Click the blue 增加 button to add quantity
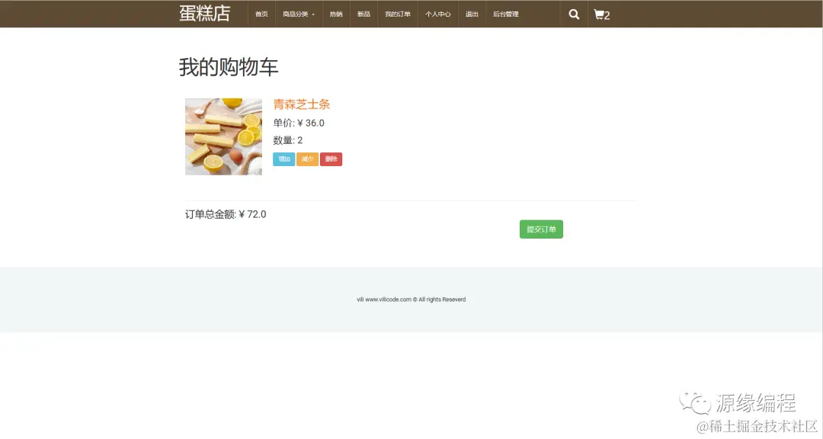The width and height of the screenshot is (823, 439). [x=283, y=159]
